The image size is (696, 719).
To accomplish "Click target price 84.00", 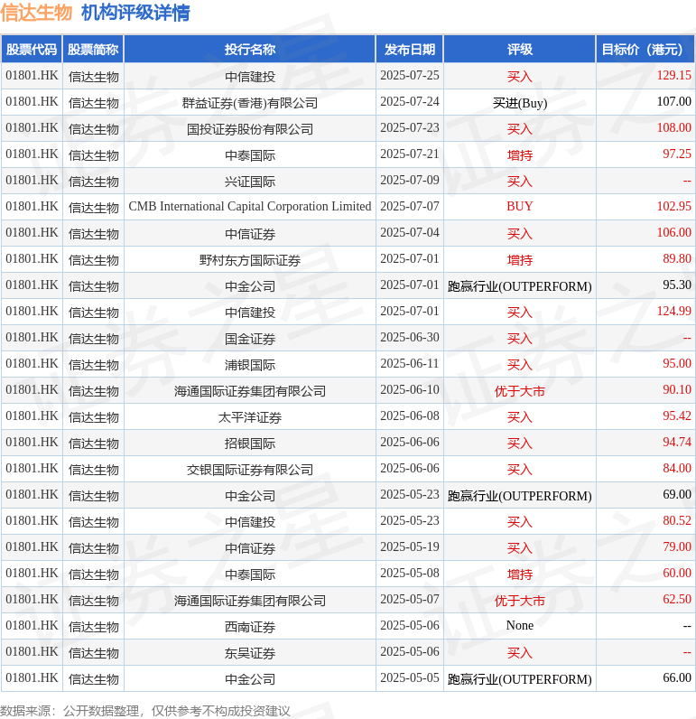I will coord(677,468).
